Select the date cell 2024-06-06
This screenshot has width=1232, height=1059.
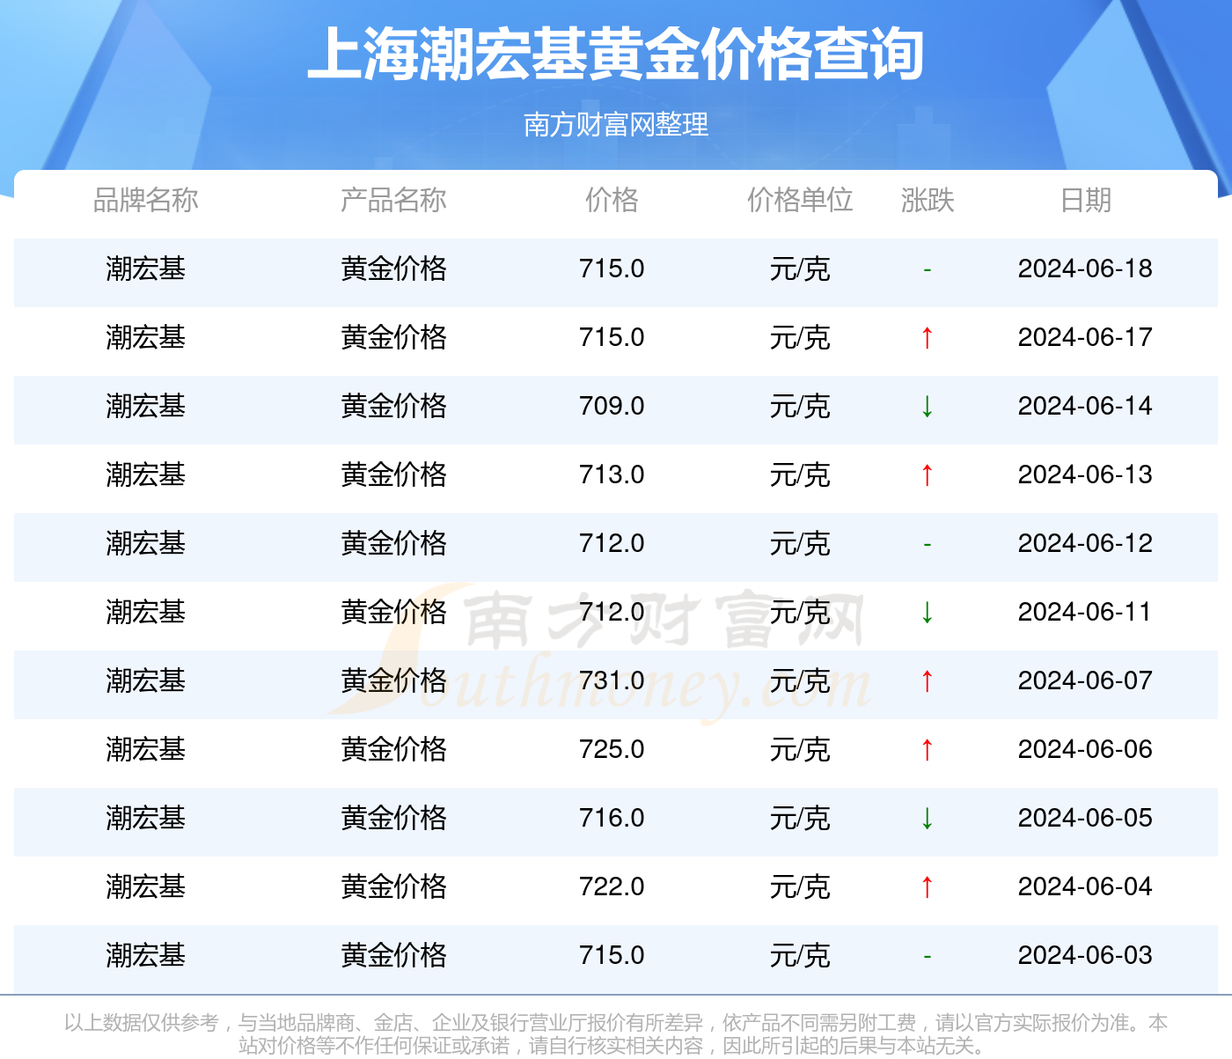1085,749
